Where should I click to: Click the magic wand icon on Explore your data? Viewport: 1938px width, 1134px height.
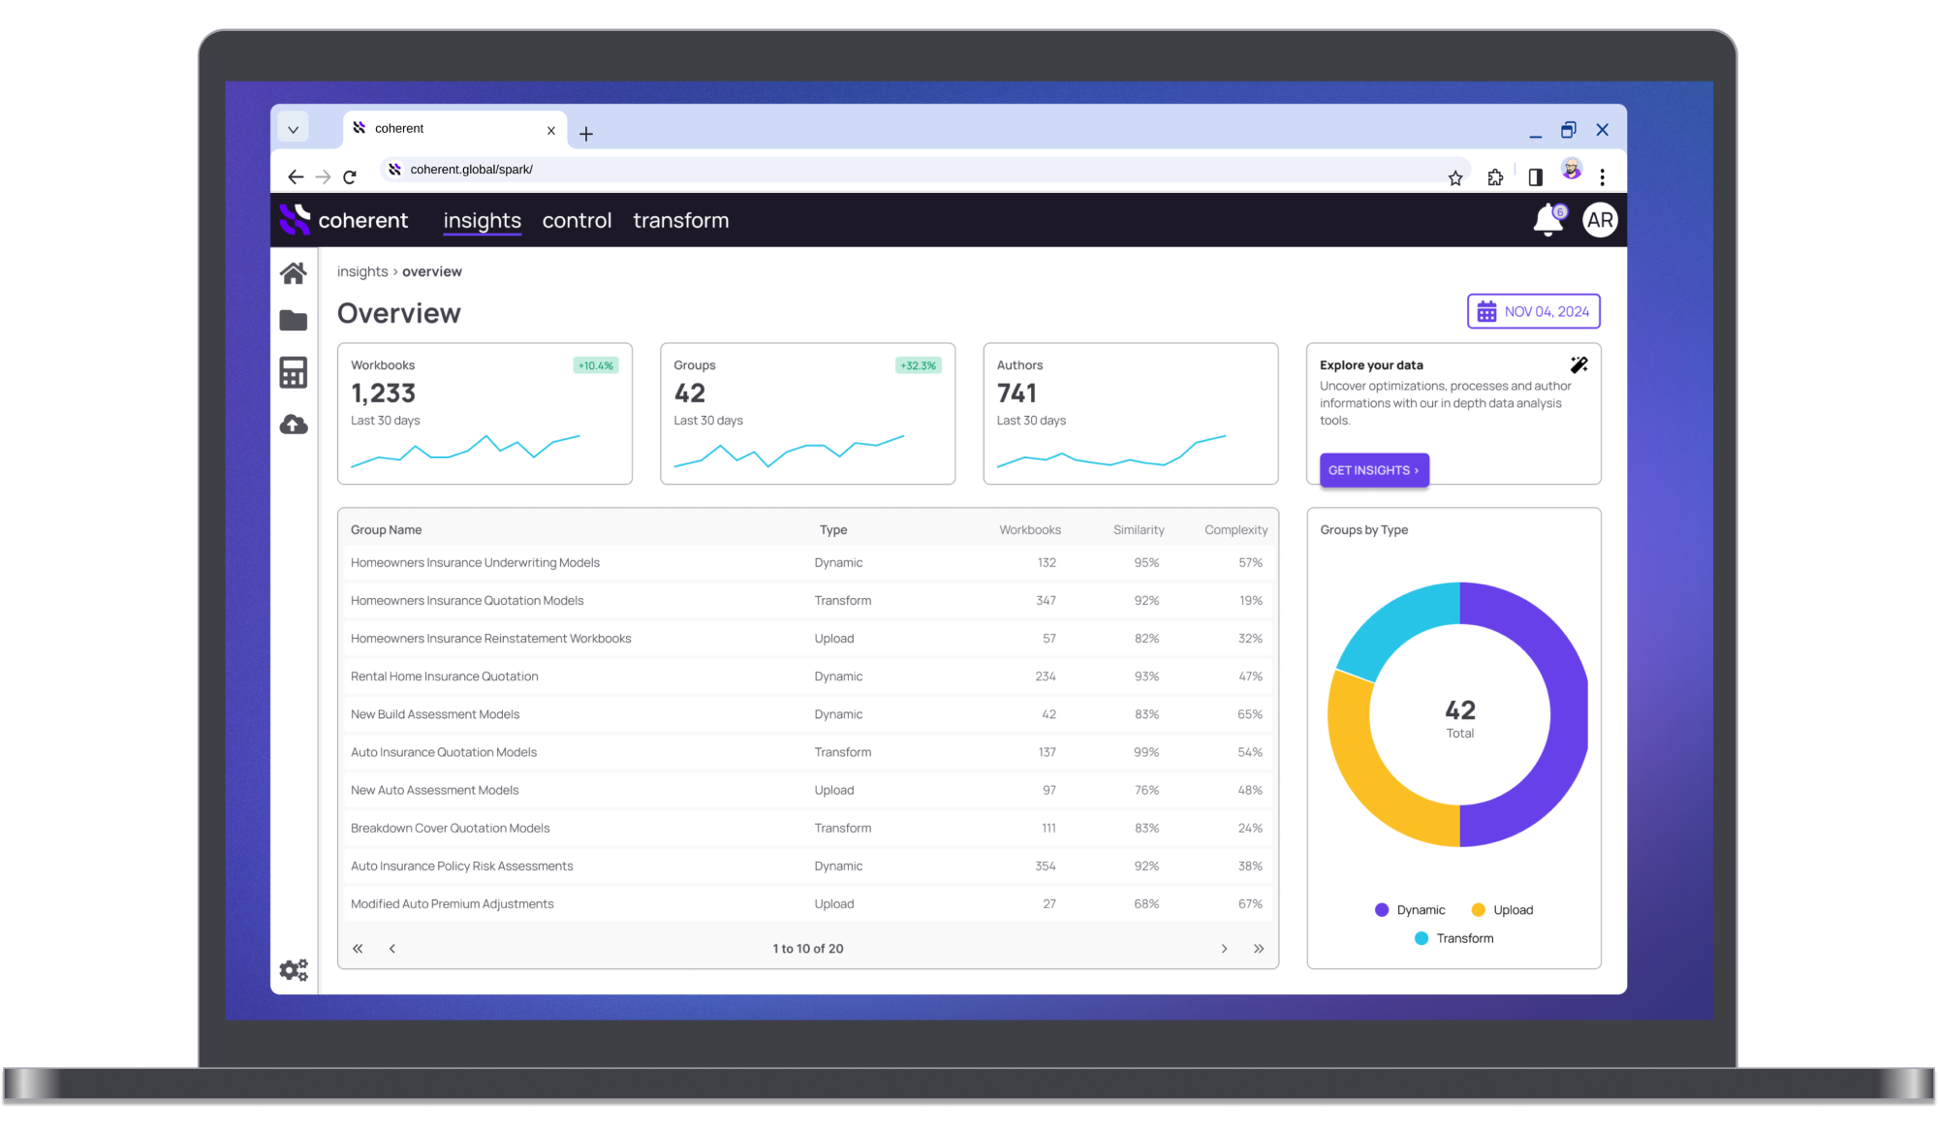click(x=1579, y=364)
